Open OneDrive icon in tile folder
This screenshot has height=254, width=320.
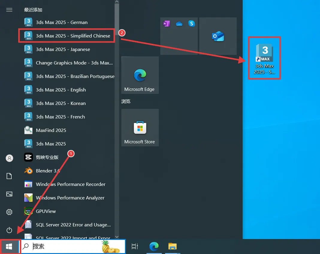pos(179,24)
